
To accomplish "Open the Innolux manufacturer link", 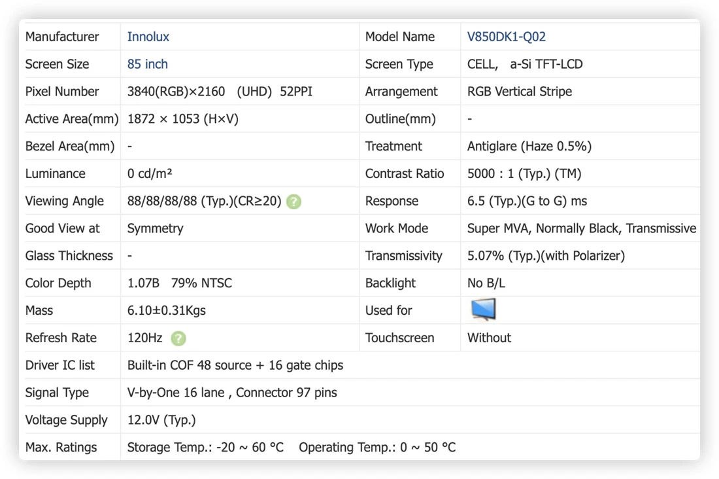I will tap(148, 37).
